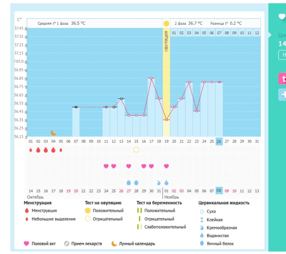Click the pink heart on cycle day 11

(x=106, y=166)
